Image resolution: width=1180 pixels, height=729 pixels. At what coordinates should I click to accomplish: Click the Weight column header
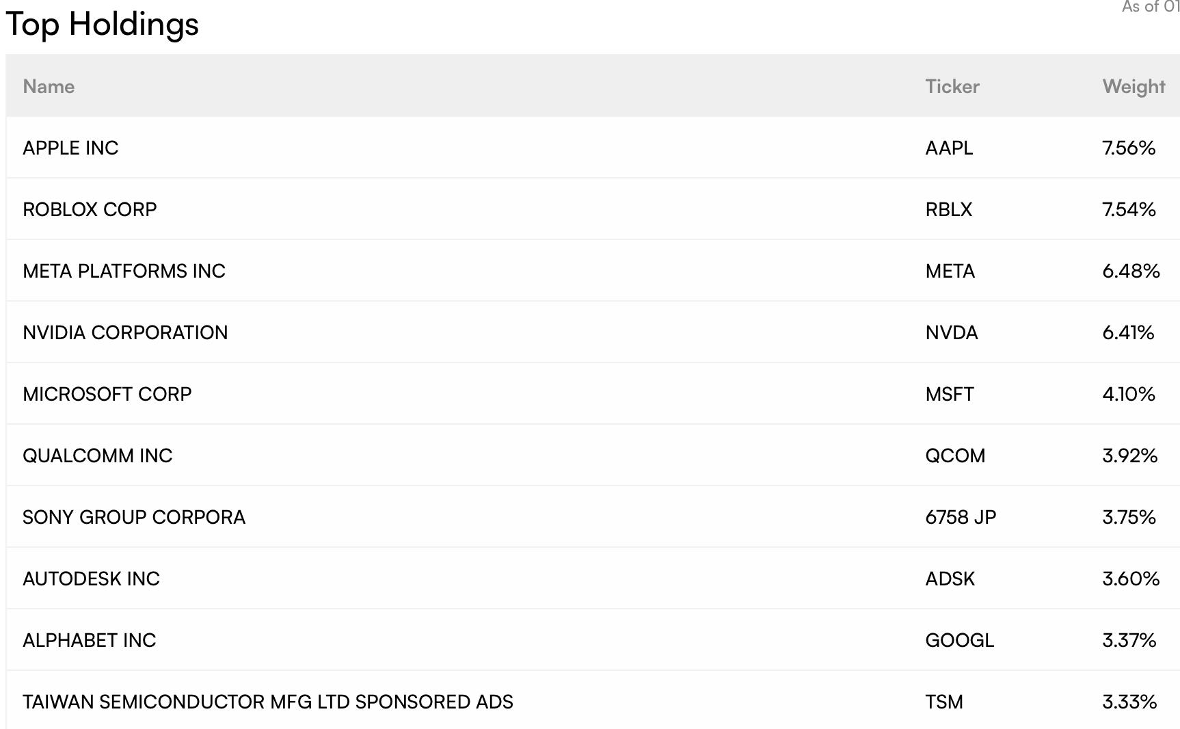(x=1134, y=87)
